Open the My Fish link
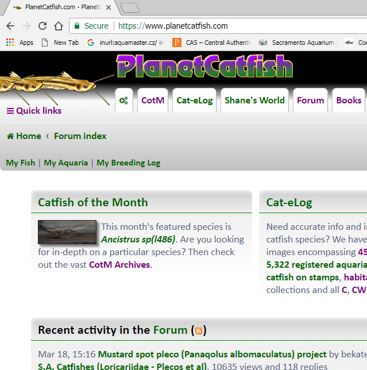Image resolution: width=367 pixels, height=370 pixels. click(x=21, y=163)
